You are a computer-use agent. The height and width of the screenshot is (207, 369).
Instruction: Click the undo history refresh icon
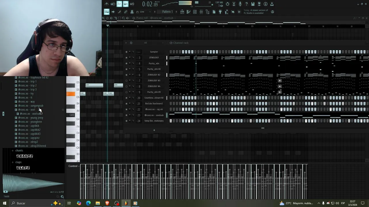[x=227, y=4]
